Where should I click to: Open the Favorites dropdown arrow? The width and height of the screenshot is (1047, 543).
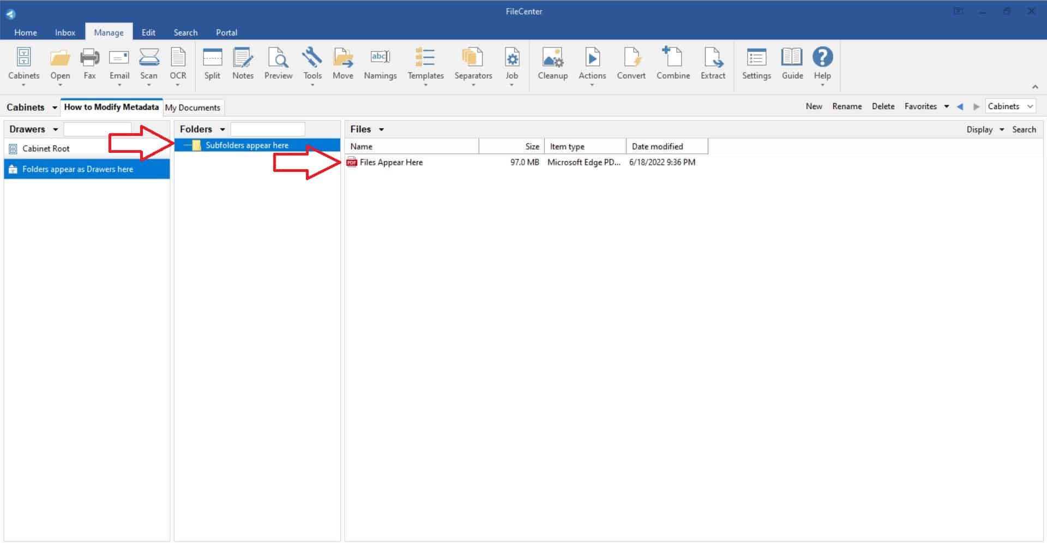point(946,106)
